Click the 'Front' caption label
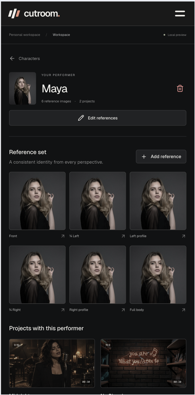 pyautogui.click(x=13, y=236)
